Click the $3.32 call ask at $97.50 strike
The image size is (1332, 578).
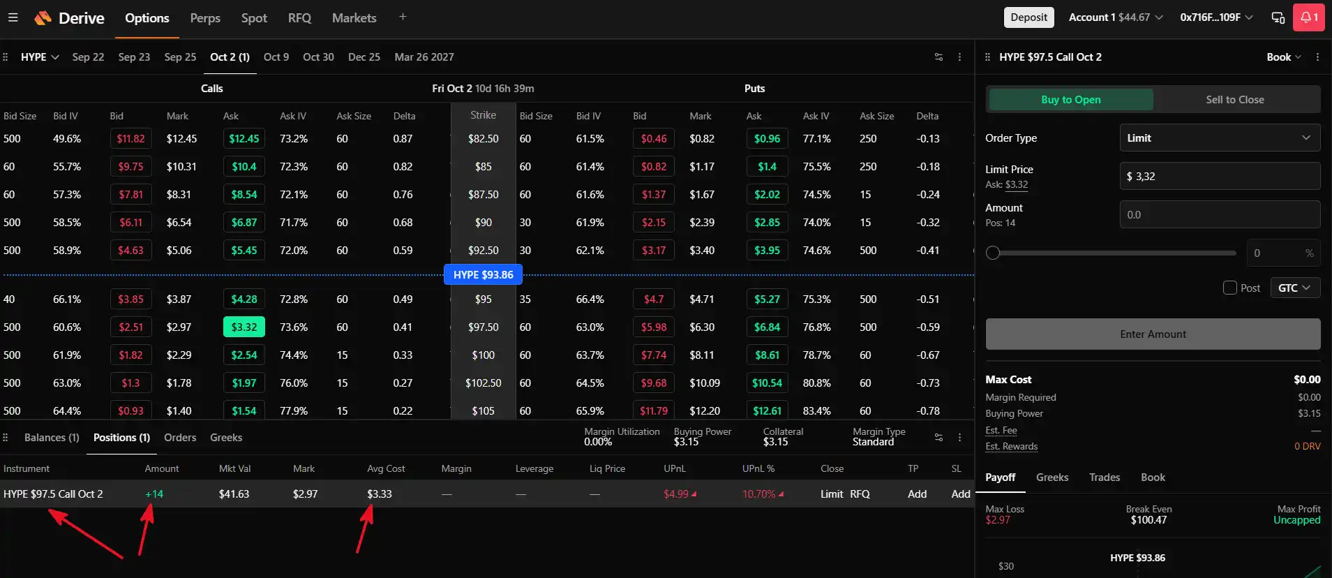point(244,327)
